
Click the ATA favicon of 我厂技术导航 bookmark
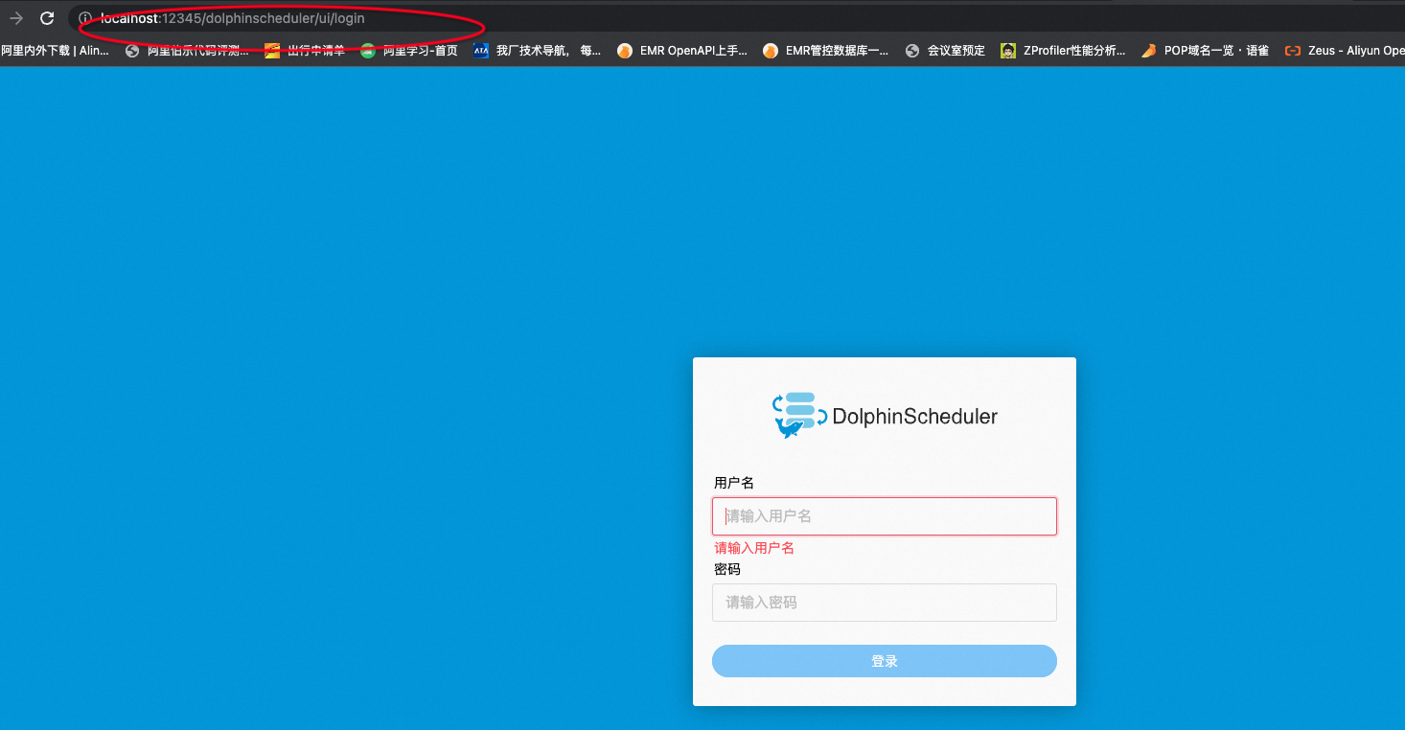(480, 50)
